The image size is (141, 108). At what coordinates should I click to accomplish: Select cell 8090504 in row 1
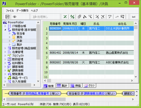(55, 28)
